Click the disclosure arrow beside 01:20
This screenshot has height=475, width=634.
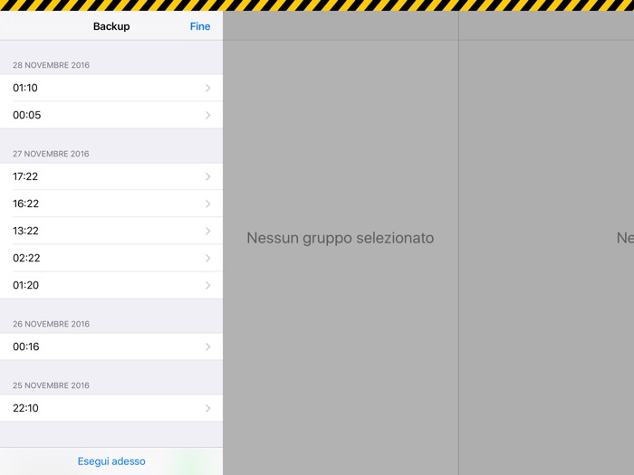(207, 285)
